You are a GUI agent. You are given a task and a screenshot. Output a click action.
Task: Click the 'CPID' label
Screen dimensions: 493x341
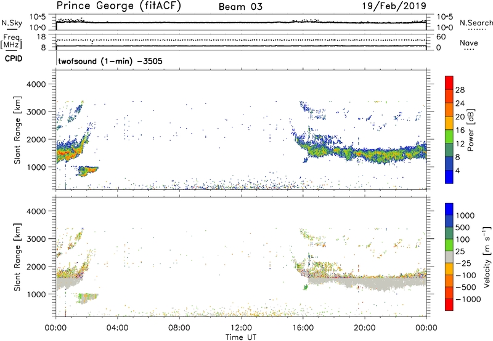[14, 58]
